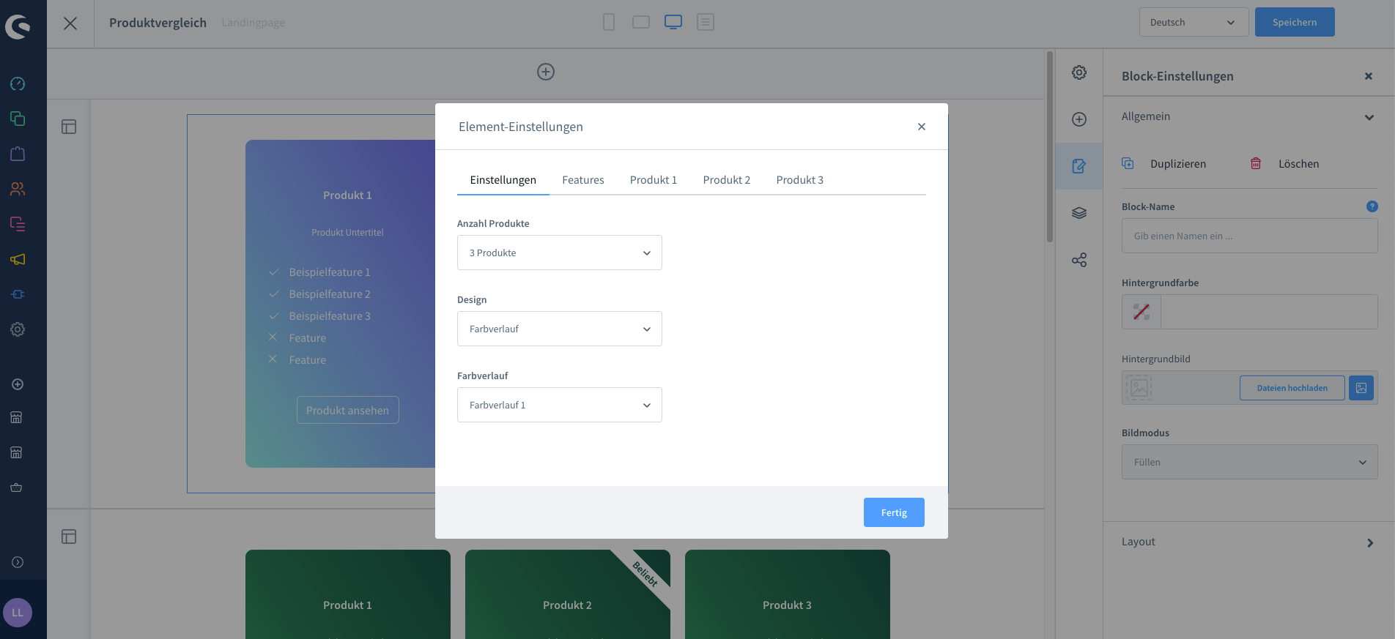Screen dimensions: 1395x639
Task: Open the Anzahl Produkte dropdown
Action: click(560, 253)
